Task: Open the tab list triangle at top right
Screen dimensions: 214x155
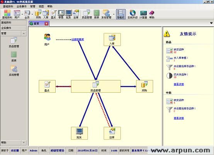Action: [x=211, y=23]
